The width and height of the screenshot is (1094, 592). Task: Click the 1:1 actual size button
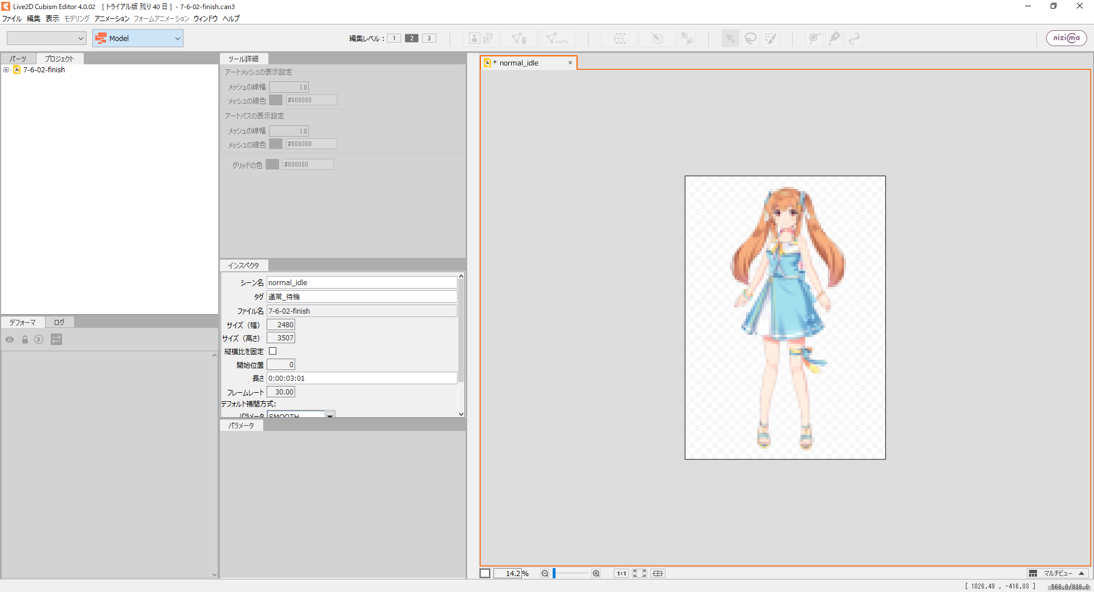(621, 573)
